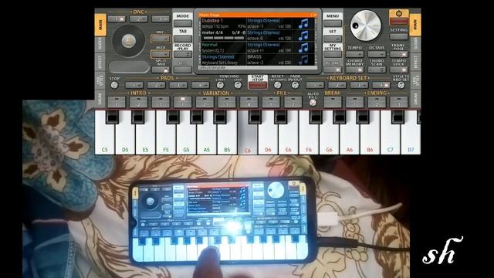Trigger pad 3 in the PADS section
The height and width of the screenshot is (278, 494).
pyautogui.click(x=178, y=85)
